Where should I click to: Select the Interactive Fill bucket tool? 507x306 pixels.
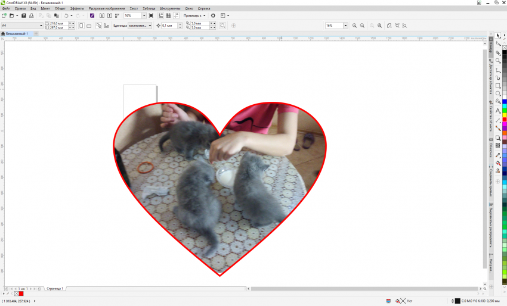[498, 163]
